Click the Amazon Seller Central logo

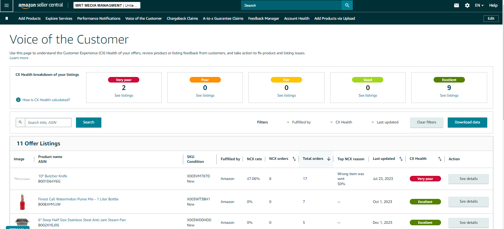click(41, 6)
